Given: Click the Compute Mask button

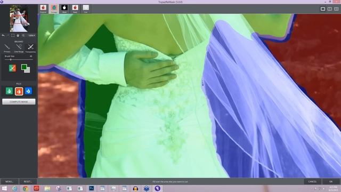Looking at the screenshot, I should [19, 102].
